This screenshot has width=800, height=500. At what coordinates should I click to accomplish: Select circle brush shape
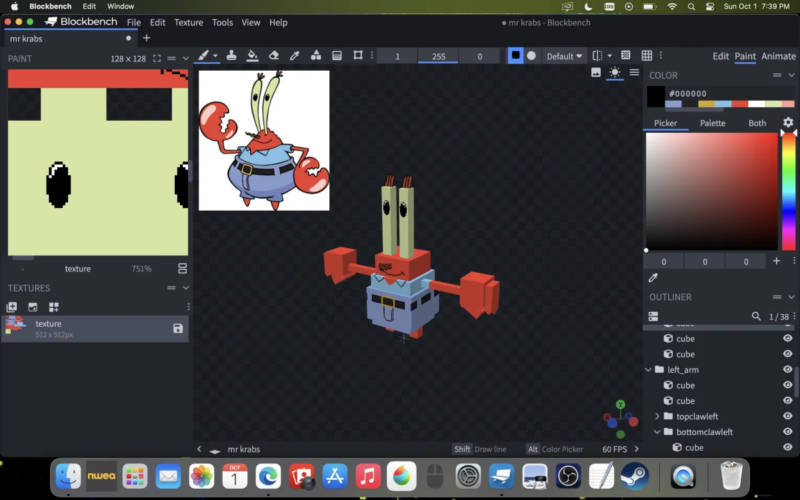(x=531, y=55)
